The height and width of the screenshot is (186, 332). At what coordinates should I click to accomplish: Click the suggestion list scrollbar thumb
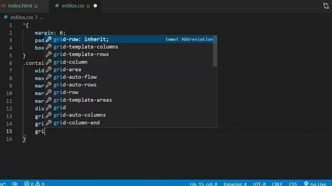pos(215,51)
